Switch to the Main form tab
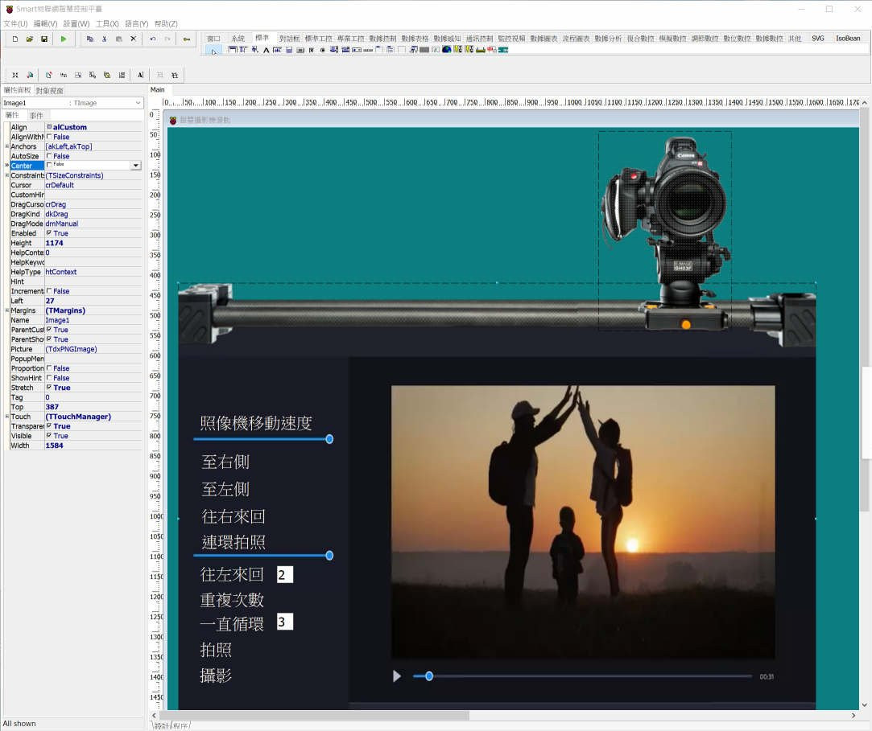872x731 pixels. click(x=157, y=90)
